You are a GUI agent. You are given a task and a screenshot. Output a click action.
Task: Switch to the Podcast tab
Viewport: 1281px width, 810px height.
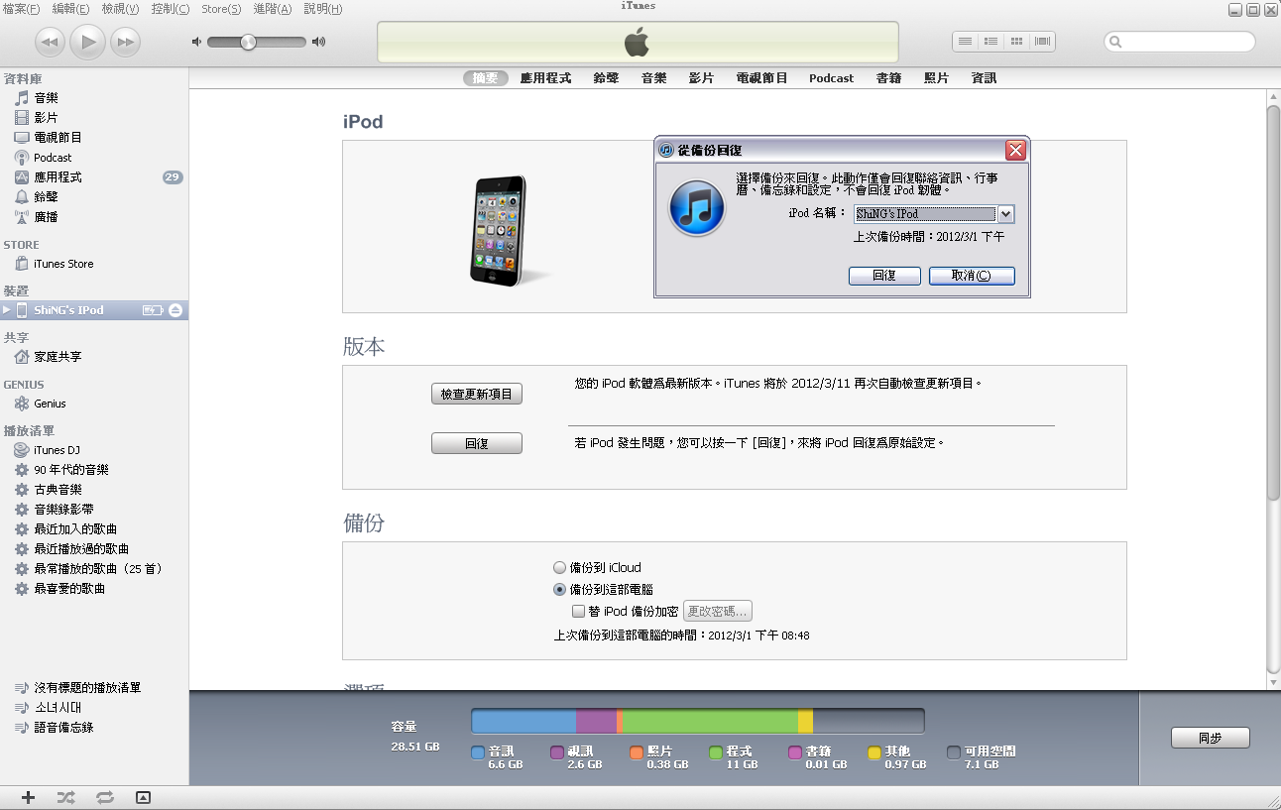[x=831, y=78]
